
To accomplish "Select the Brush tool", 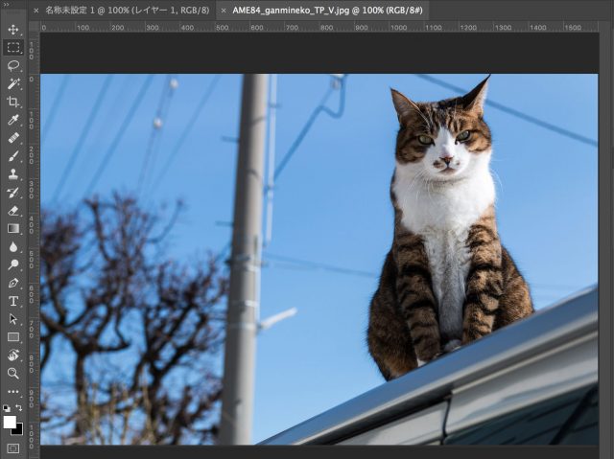I will 13,156.
